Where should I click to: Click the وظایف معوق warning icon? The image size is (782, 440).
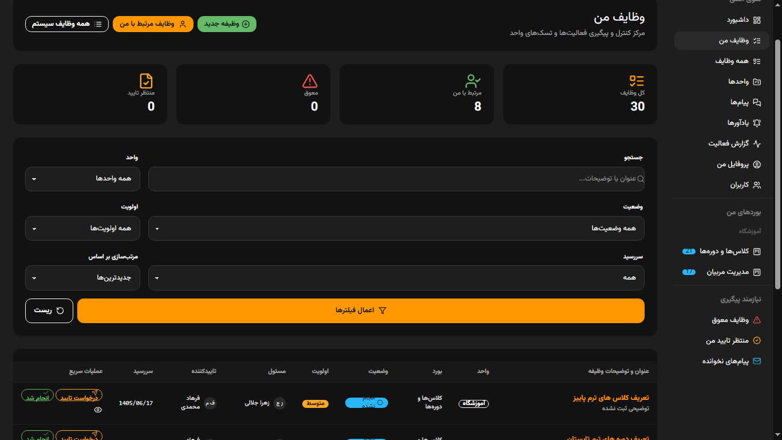pyautogui.click(x=757, y=320)
